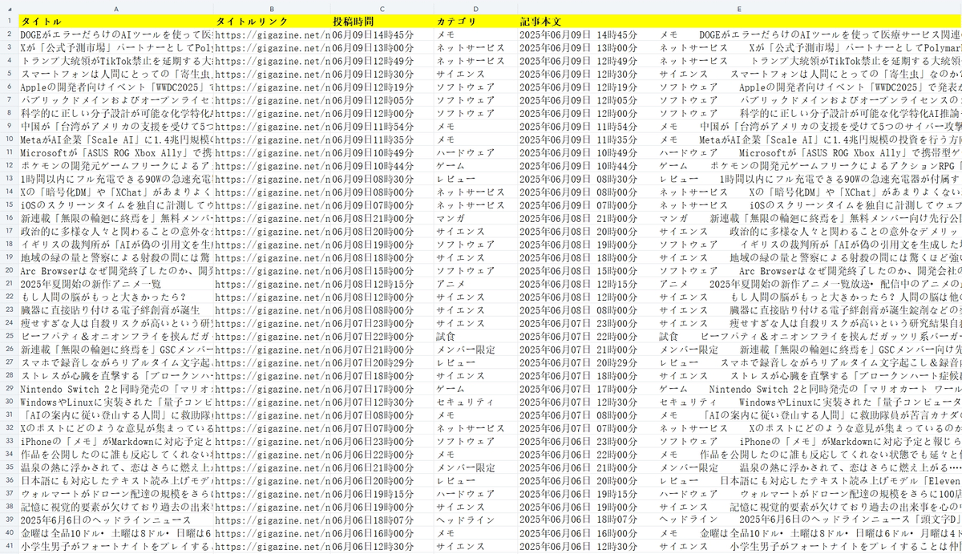Select title cell starting ストレスが心臓を直撃する
Viewport: 962px width, 554px height.
click(116, 374)
